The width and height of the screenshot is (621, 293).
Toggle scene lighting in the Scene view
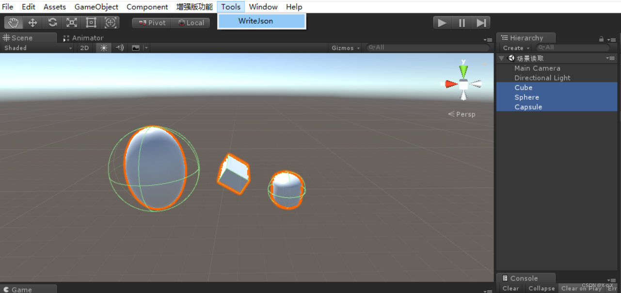103,47
